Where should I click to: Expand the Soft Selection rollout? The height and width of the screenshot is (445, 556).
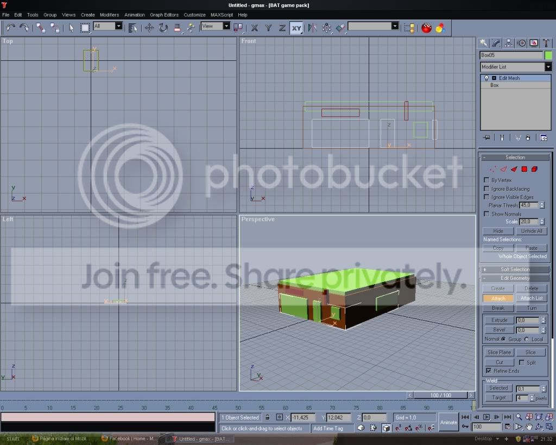515,269
